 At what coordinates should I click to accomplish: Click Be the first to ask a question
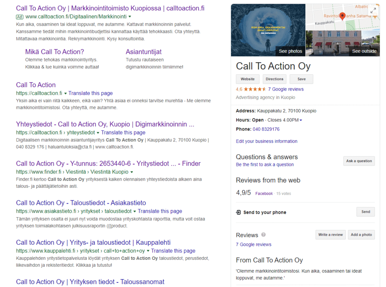point(265,164)
